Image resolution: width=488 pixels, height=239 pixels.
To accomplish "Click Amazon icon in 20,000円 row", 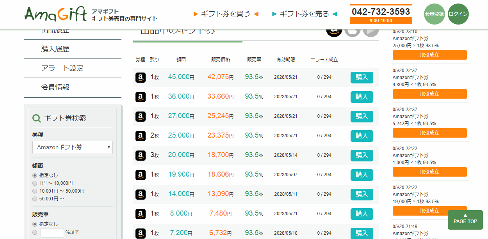I will (141, 155).
